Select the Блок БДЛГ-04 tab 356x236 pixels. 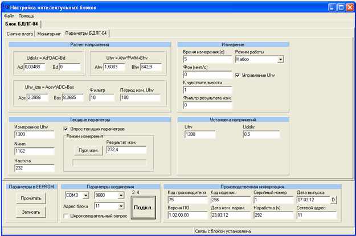tap(22, 24)
